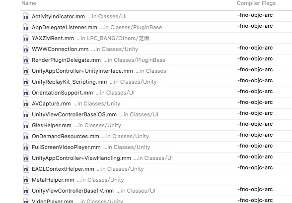Image resolution: width=292 pixels, height=203 pixels.
Task: Select the ActivityIndicator.mm file name
Action: coord(58,16)
